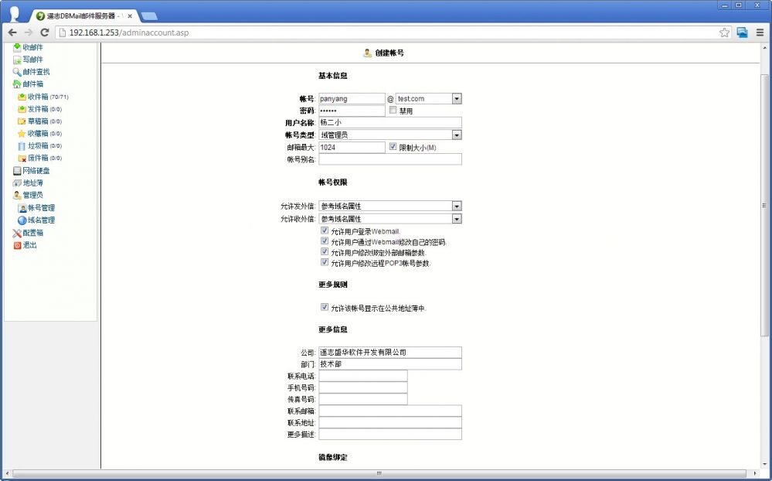Click the browser back arrow
This screenshot has height=481, width=772.
(x=12, y=32)
